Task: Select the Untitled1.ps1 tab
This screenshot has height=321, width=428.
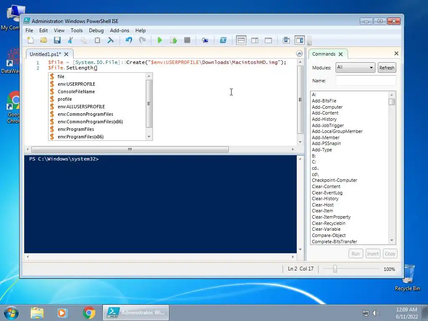Action: tap(45, 54)
